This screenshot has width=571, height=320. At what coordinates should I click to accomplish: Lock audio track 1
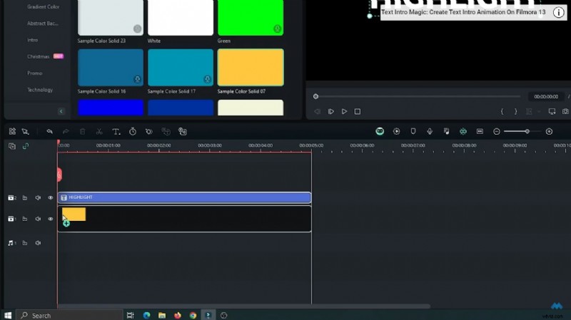point(25,242)
